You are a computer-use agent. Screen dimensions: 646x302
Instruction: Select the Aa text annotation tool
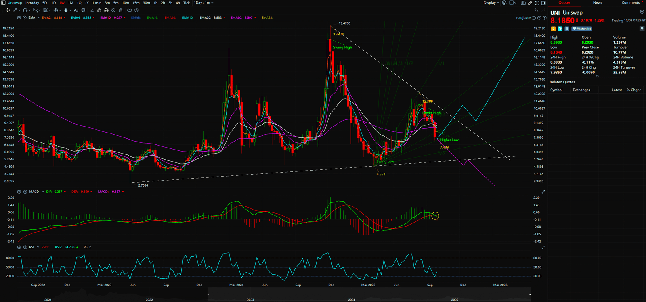76,10
